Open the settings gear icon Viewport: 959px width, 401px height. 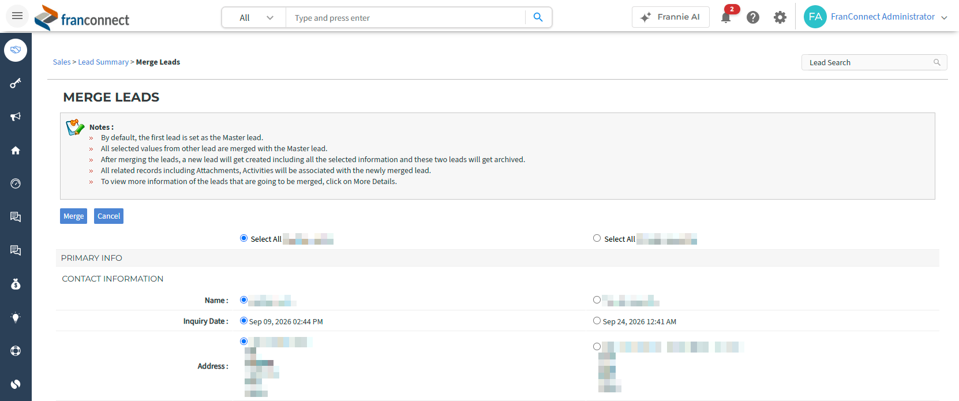(780, 17)
